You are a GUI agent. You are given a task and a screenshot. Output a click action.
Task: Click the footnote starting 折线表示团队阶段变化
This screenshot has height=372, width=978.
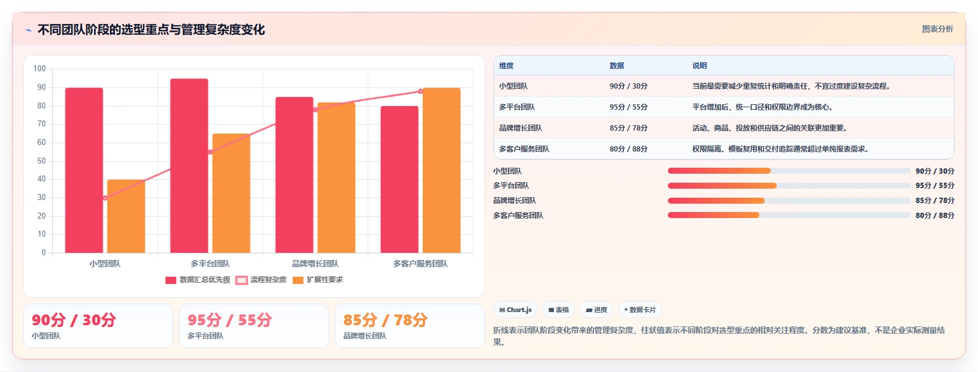tap(719, 336)
